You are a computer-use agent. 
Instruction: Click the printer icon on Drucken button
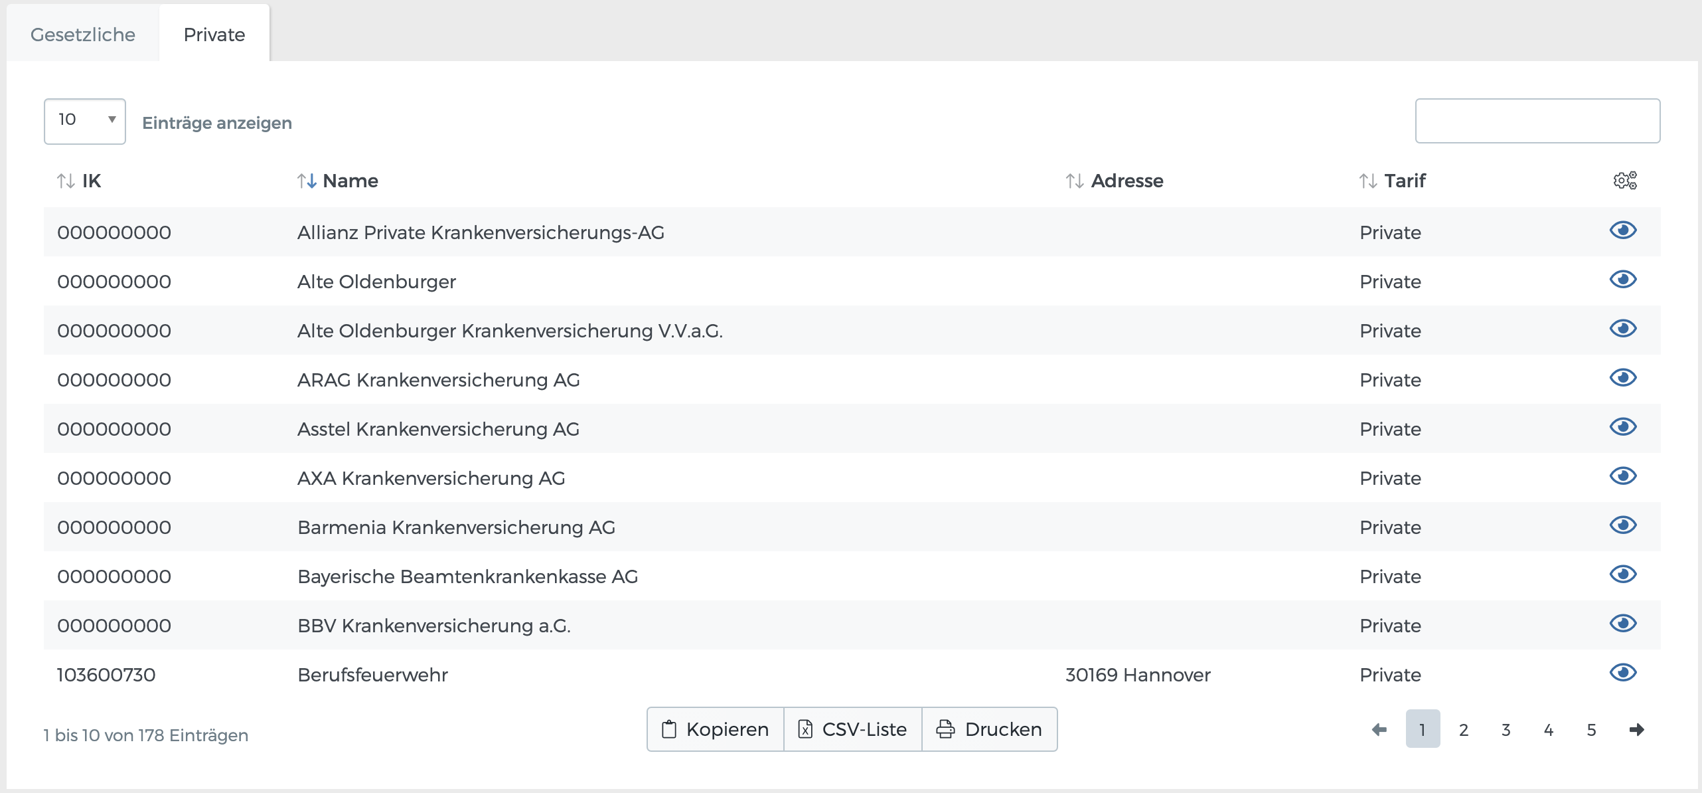pos(945,729)
